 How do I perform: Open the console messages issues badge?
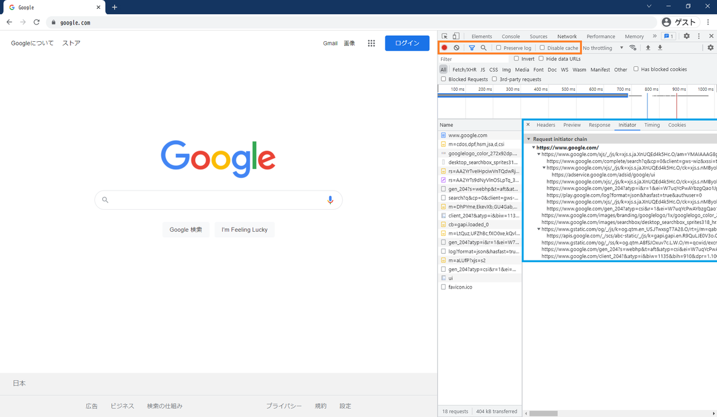pos(669,36)
